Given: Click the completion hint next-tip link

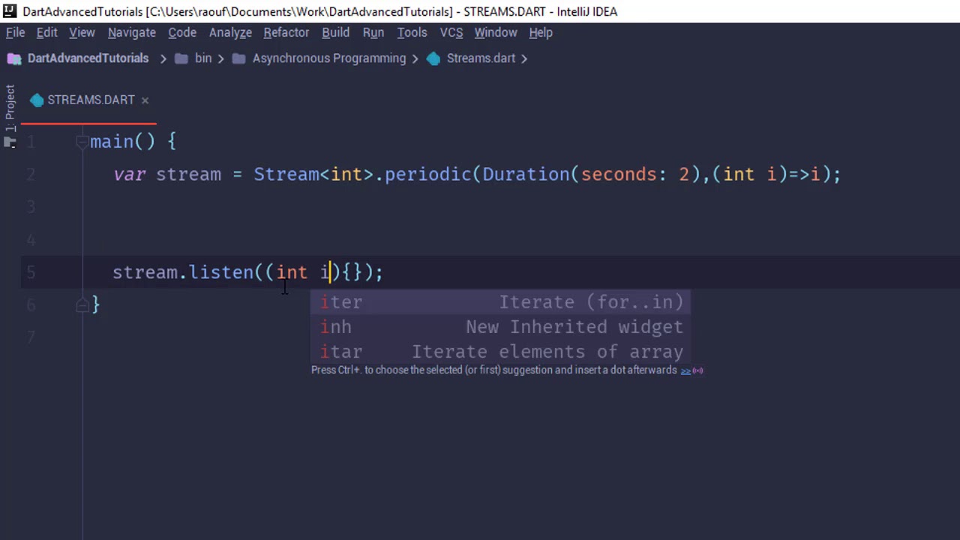Looking at the screenshot, I should 685,370.
